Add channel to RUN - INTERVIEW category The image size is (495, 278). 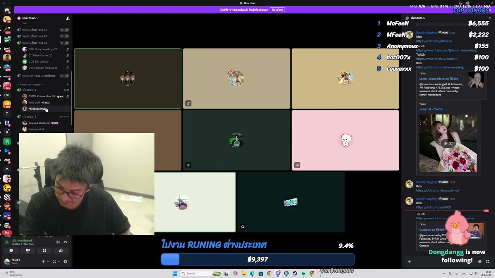click(x=68, y=85)
